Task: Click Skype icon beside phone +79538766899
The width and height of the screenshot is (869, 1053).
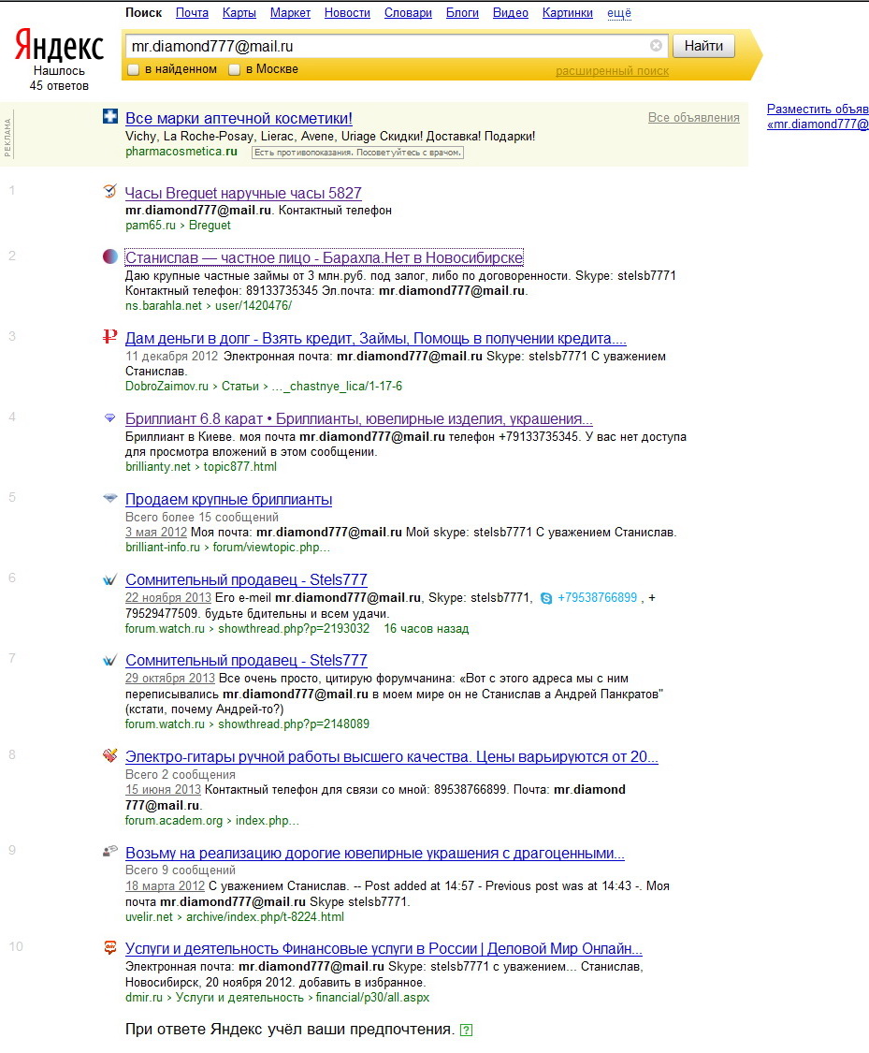Action: 546,598
